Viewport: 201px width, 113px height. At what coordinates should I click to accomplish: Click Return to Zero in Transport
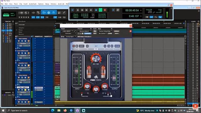click(78, 10)
